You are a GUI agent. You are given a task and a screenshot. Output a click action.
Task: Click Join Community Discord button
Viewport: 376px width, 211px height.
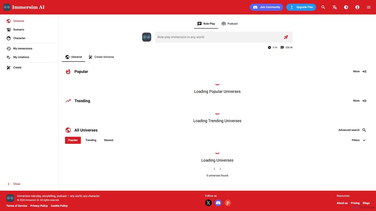266,7
